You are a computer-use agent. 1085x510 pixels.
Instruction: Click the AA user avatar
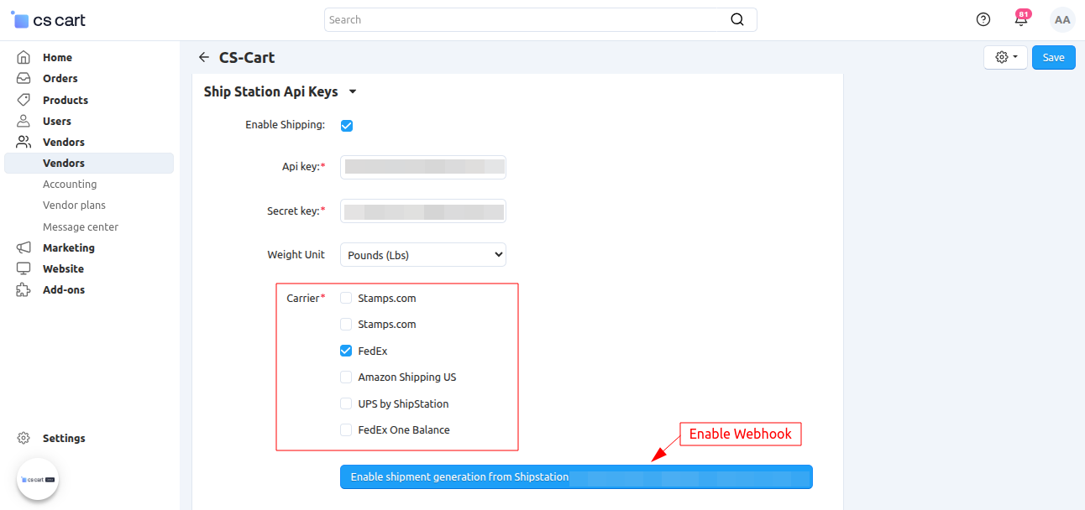point(1062,20)
